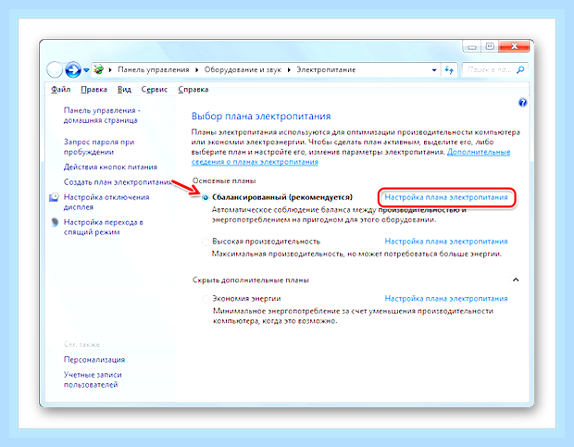Open Дополнительные сведения о планах электропитания link
Viewport: 574px width, 447px height.
(x=351, y=157)
